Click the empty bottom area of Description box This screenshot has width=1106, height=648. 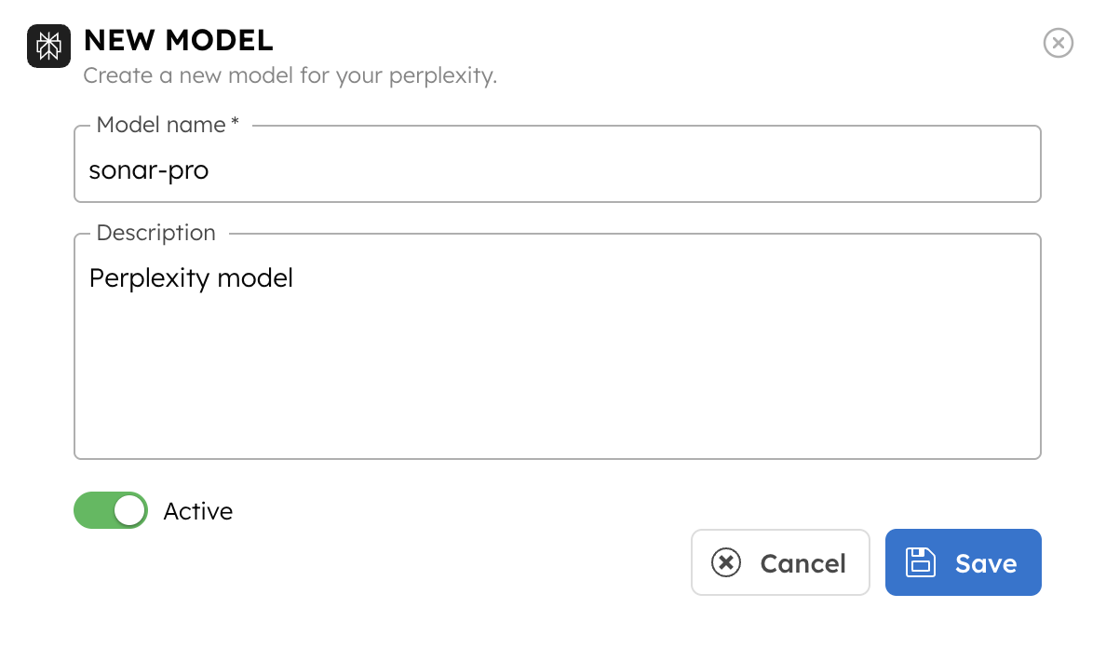557,419
